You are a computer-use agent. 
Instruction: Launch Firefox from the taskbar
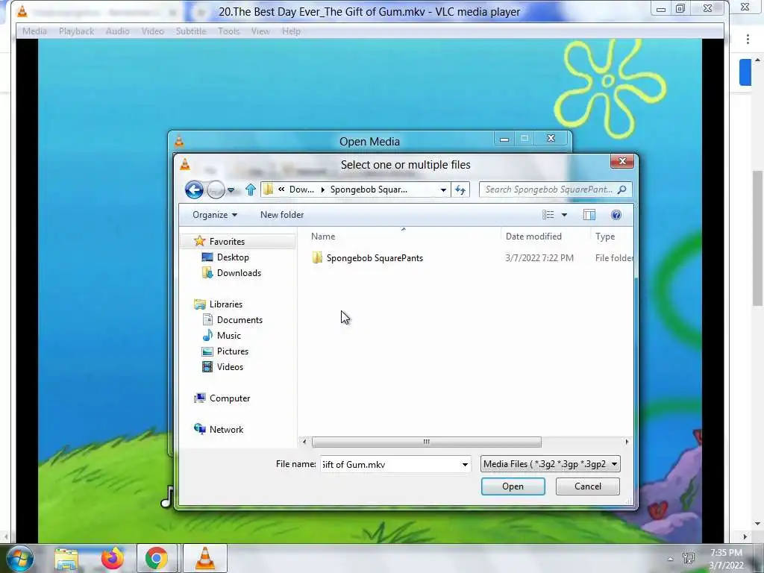coord(112,559)
